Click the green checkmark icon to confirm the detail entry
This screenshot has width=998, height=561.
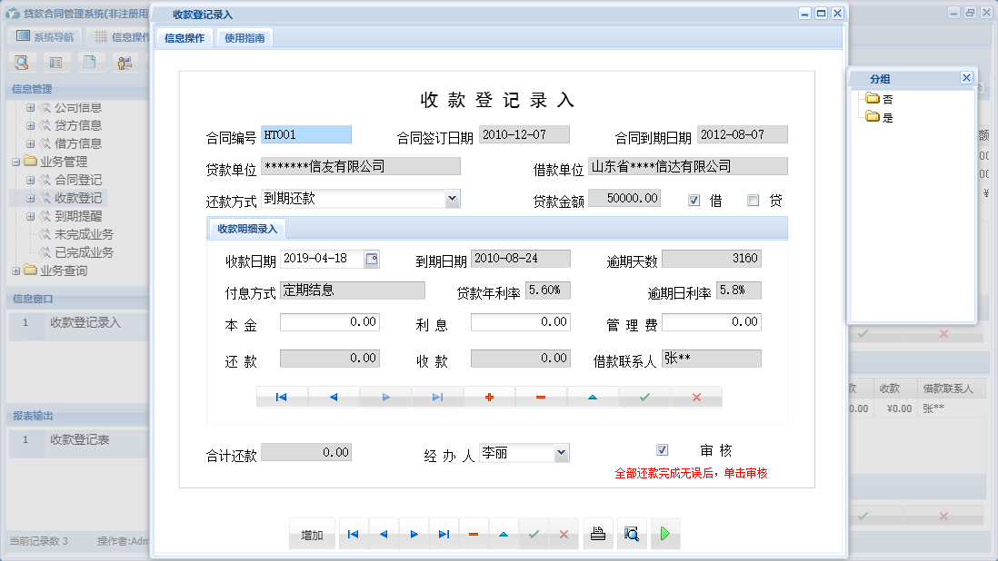(x=644, y=397)
